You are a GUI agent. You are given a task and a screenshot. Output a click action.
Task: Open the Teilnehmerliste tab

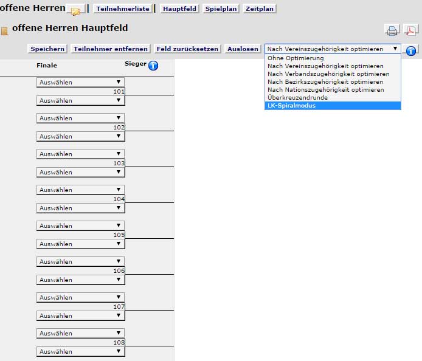coord(123,9)
